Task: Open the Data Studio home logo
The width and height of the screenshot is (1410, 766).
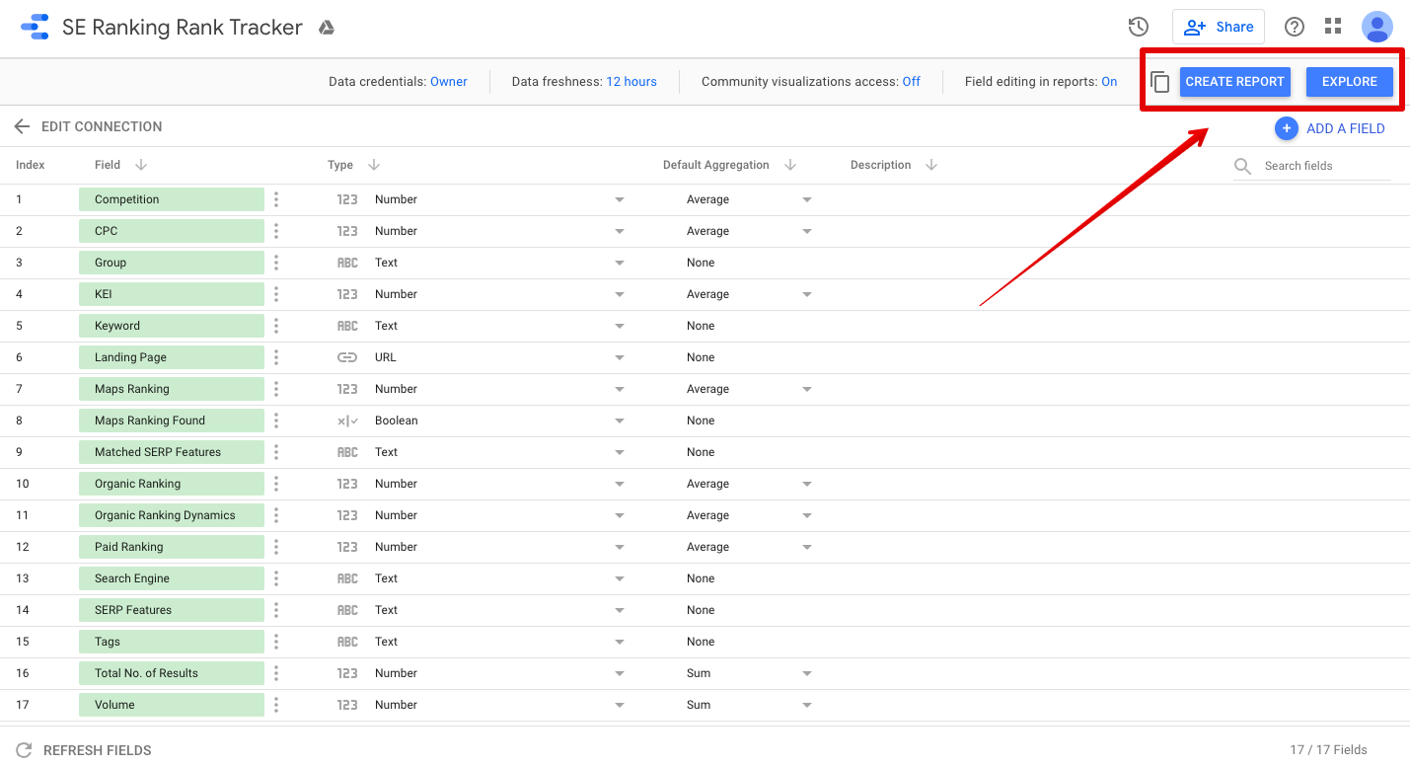Action: click(x=35, y=27)
